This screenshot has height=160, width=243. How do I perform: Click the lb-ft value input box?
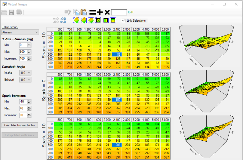point(119,12)
